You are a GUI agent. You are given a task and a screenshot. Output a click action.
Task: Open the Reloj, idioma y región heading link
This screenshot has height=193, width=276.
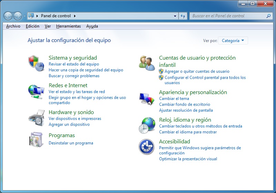coord(185,120)
